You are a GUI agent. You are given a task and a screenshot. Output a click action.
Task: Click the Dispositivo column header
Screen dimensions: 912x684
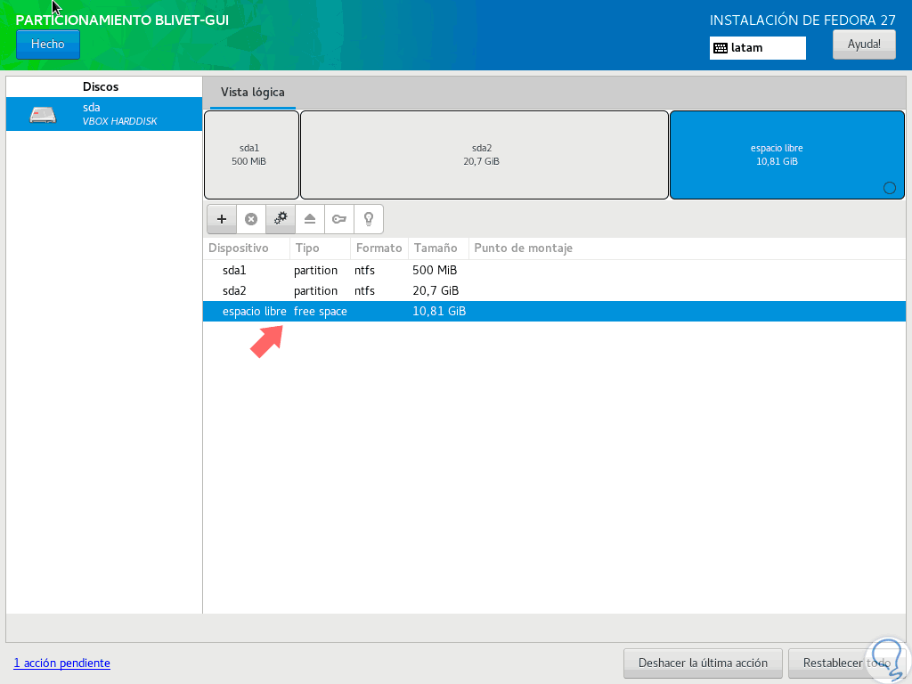pyautogui.click(x=246, y=248)
